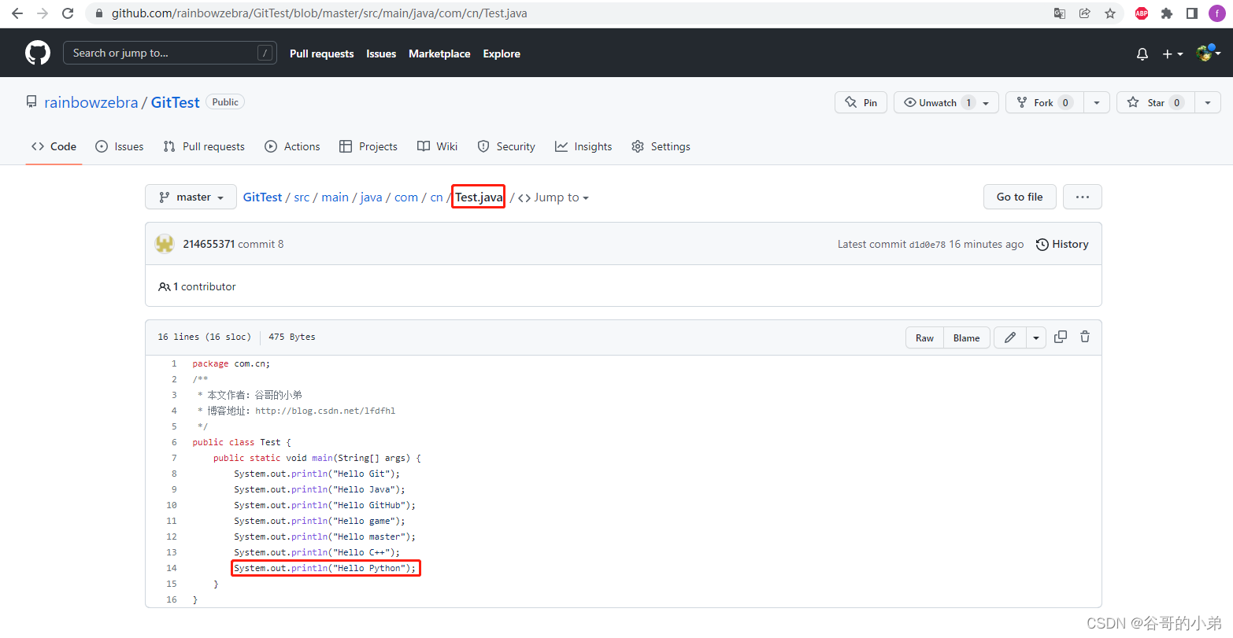The width and height of the screenshot is (1233, 638).
Task: Navigate to the main breadcrumb folder
Action: (x=335, y=197)
